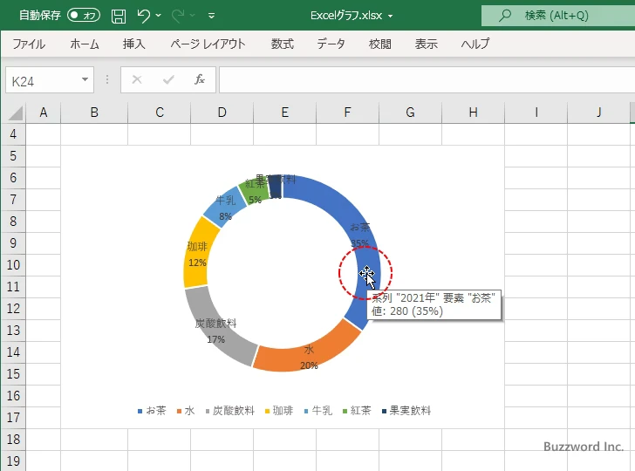Click the Insert Function fx icon

[x=200, y=79]
